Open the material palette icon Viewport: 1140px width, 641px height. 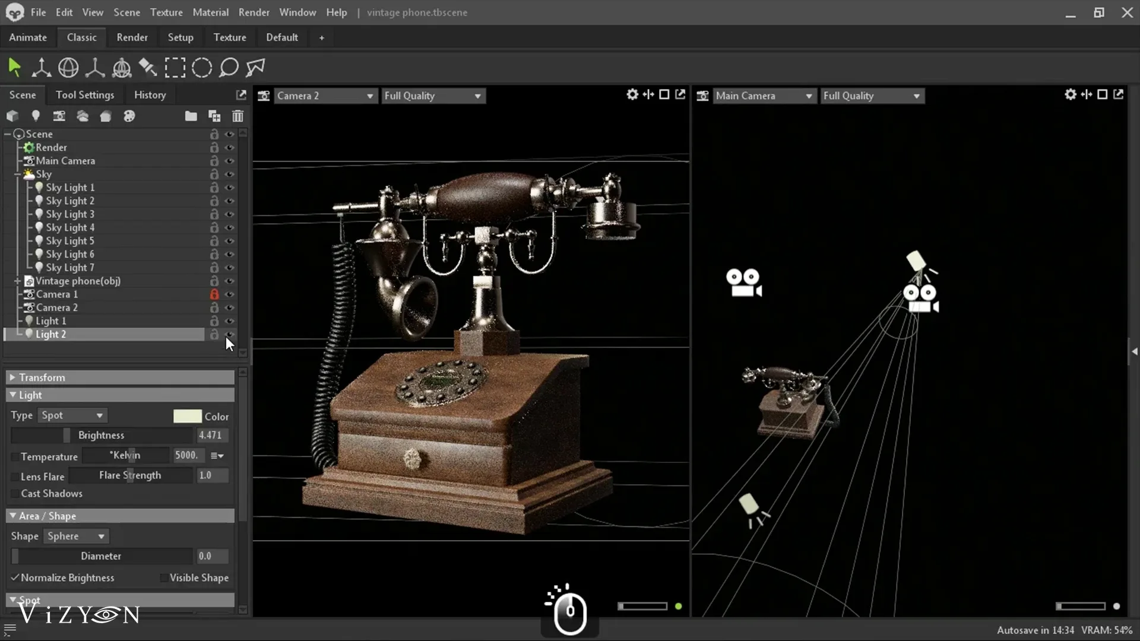(129, 116)
